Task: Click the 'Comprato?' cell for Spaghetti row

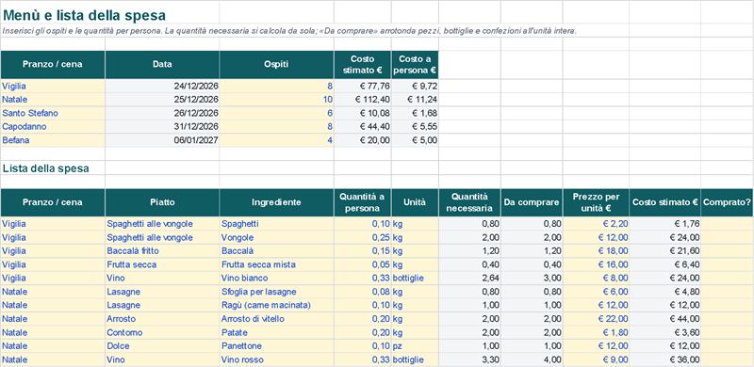Action: (x=727, y=224)
